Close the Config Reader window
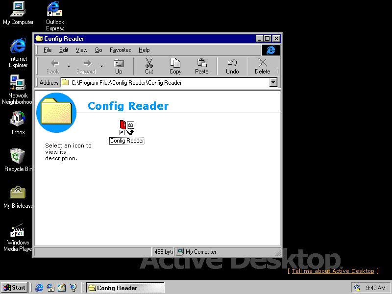This screenshot has width=392, height=294. (276, 39)
